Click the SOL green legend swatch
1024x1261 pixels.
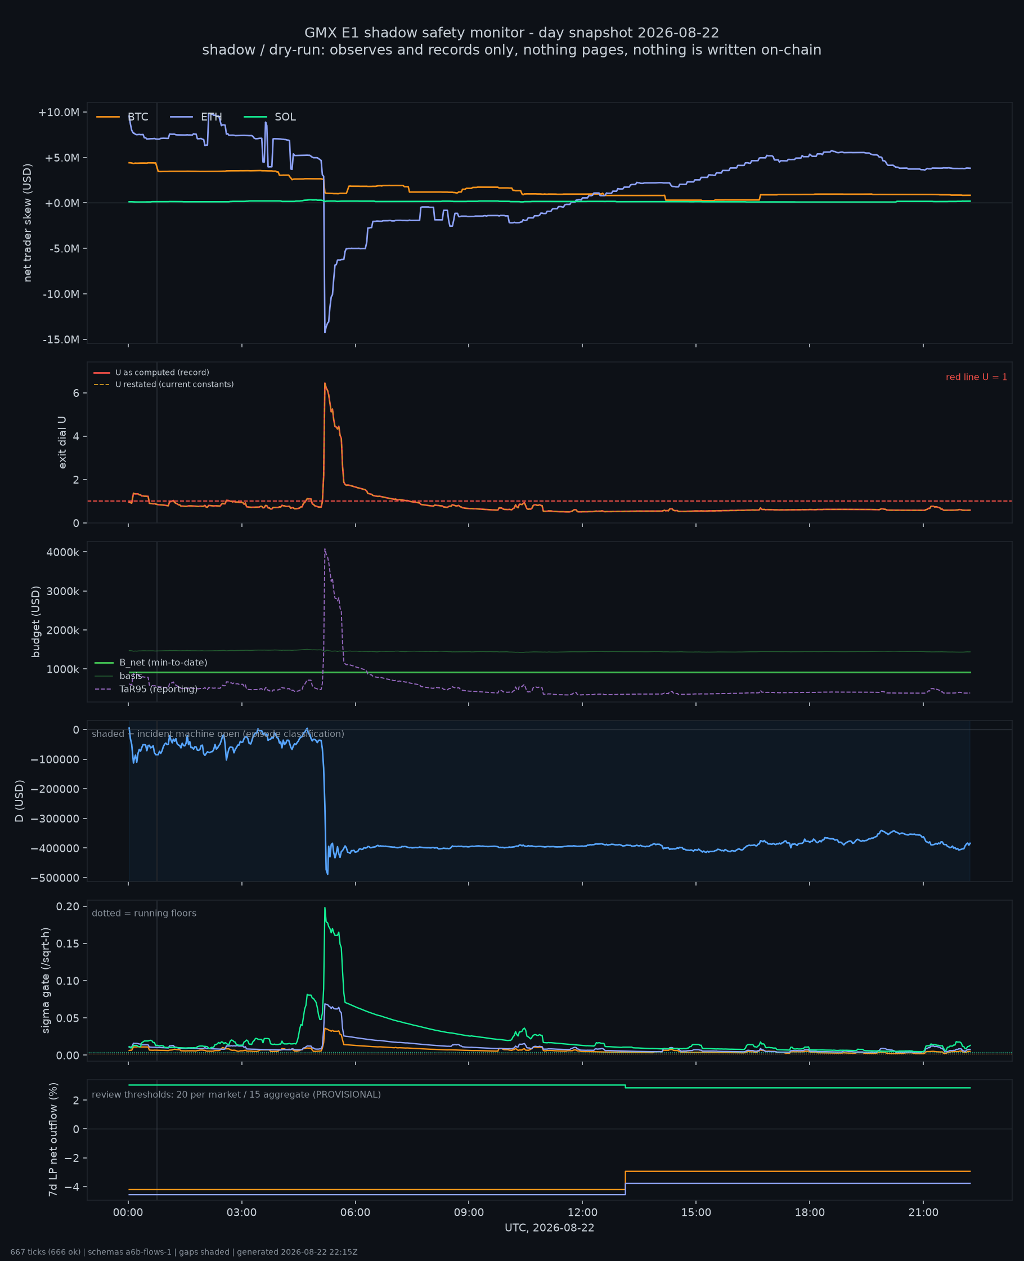pos(255,117)
